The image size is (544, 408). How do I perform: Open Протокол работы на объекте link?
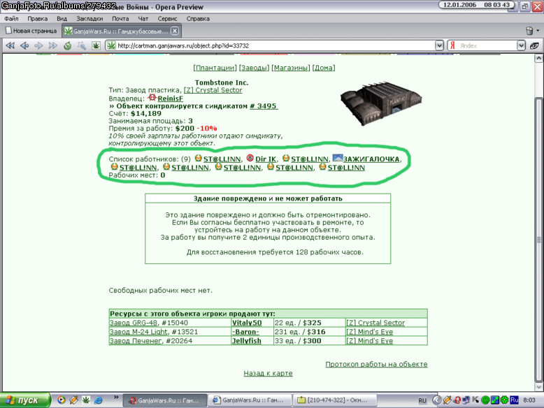pos(376,364)
